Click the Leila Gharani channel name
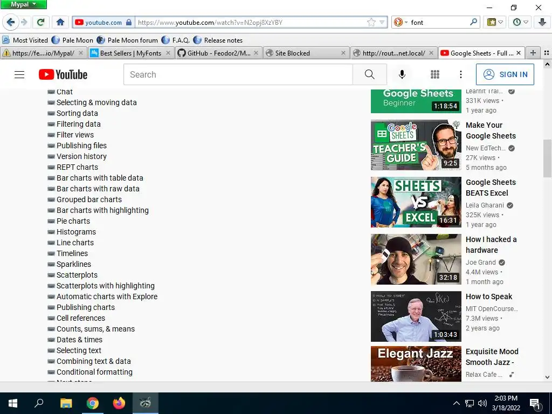 point(485,205)
